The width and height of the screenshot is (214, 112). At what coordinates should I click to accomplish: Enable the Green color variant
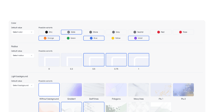click(71, 38)
